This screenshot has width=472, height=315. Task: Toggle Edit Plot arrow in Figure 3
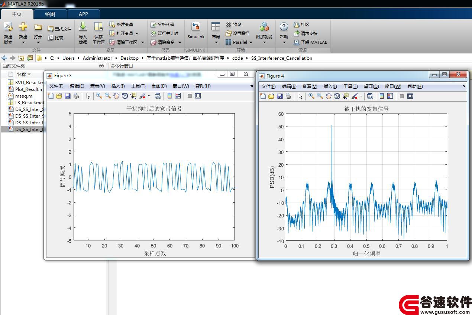(x=88, y=96)
